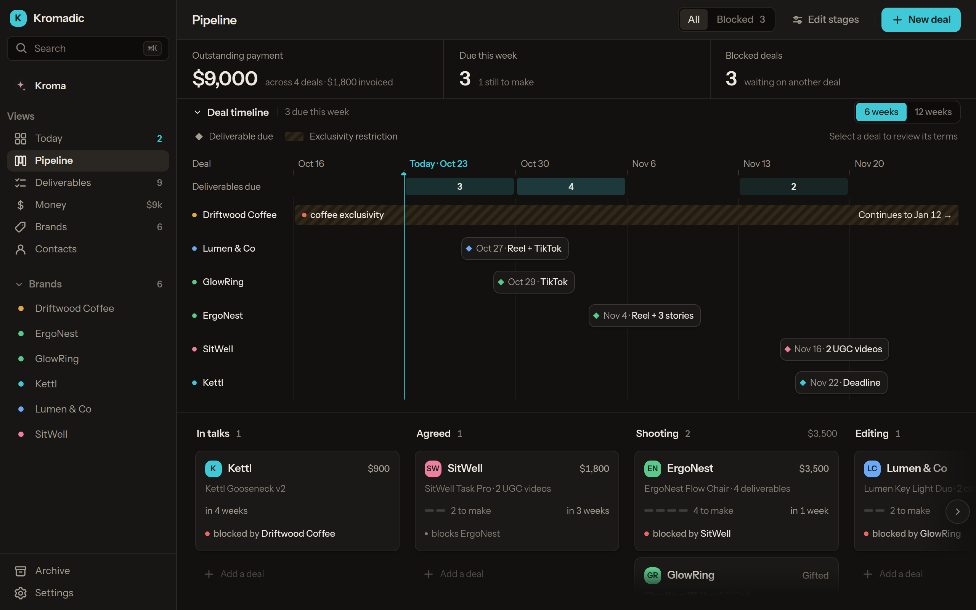
Task: Open the Money dollar icon
Action: point(21,205)
